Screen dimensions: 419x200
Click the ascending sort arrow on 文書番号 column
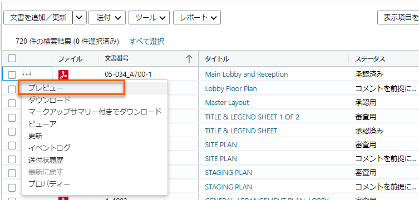click(189, 59)
